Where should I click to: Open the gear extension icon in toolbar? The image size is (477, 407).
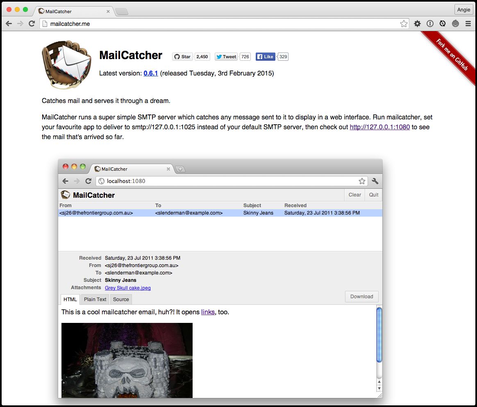point(417,24)
